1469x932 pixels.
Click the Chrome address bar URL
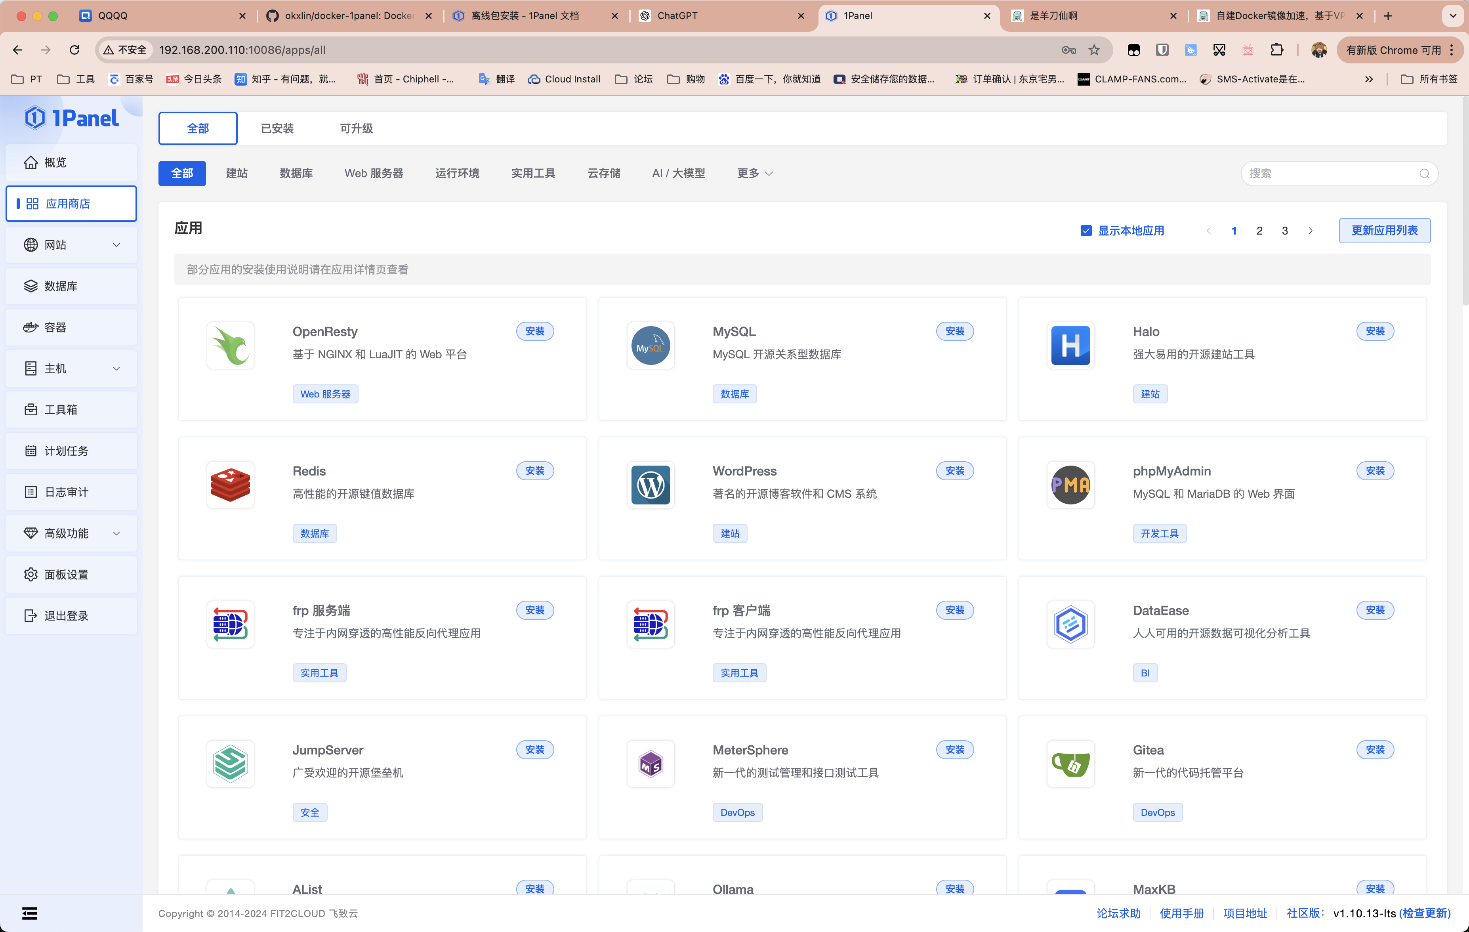[242, 50]
